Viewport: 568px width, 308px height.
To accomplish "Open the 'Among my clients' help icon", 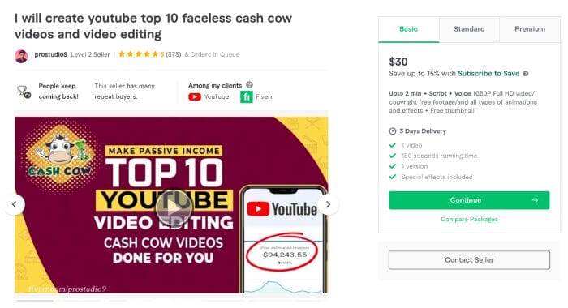I will pyautogui.click(x=249, y=85).
